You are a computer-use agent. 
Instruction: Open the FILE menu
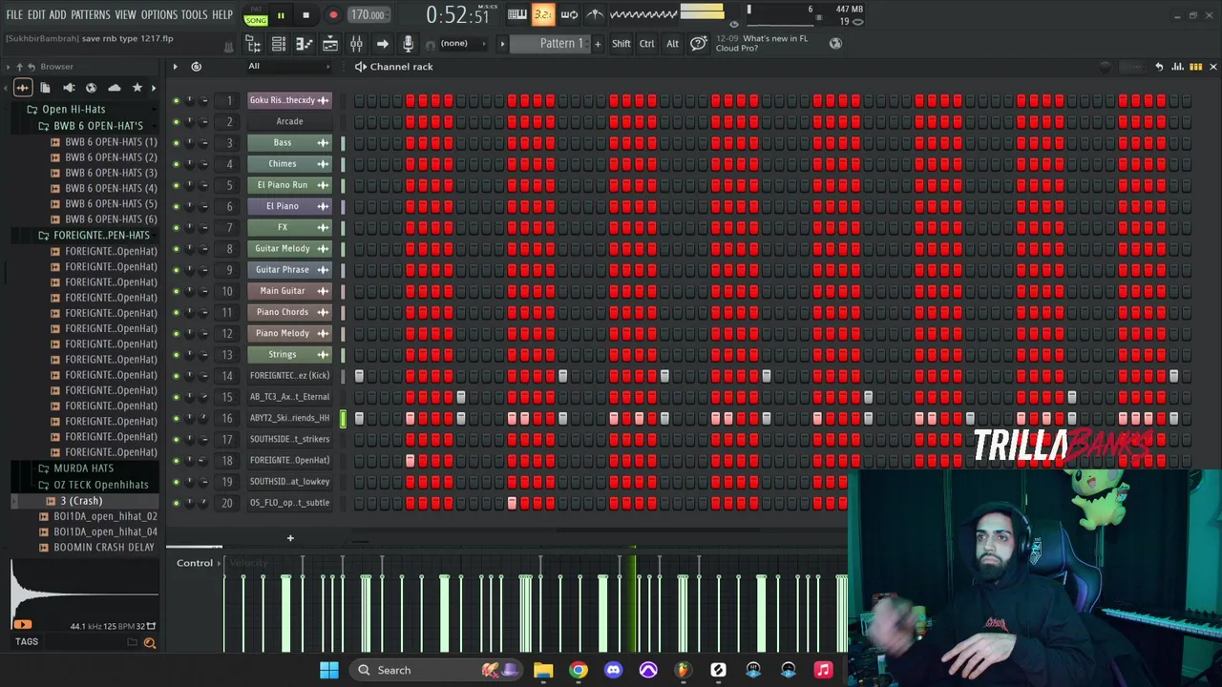(14, 14)
